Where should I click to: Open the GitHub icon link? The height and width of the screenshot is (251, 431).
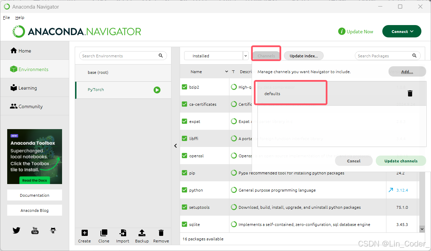[x=53, y=230]
